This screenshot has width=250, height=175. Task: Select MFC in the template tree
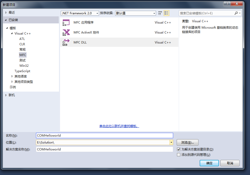pos(23,55)
